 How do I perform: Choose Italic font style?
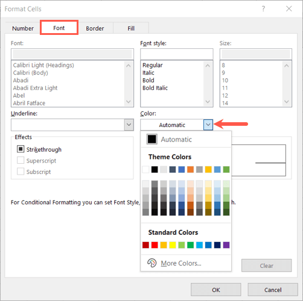click(x=148, y=73)
